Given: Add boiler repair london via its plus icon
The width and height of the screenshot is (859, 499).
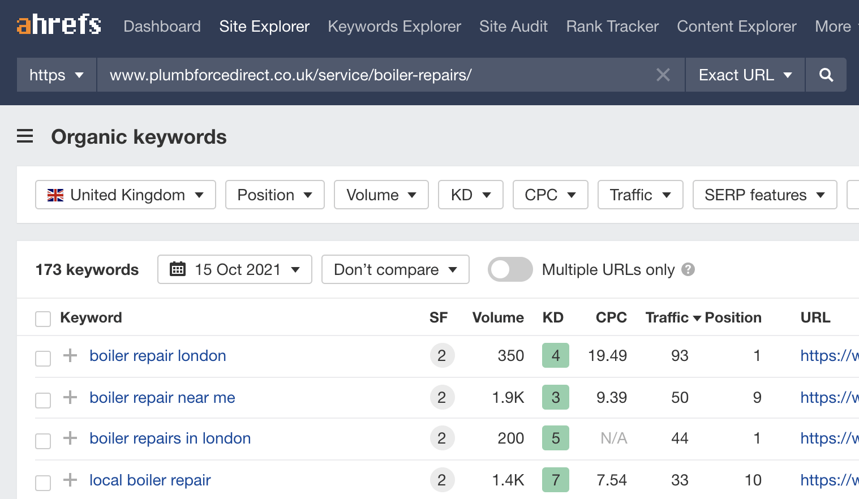Looking at the screenshot, I should pos(70,355).
